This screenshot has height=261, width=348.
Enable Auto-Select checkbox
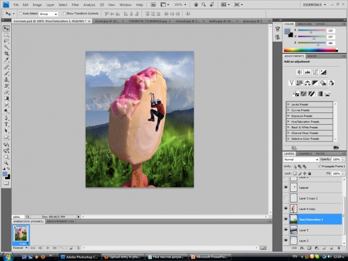coord(20,13)
